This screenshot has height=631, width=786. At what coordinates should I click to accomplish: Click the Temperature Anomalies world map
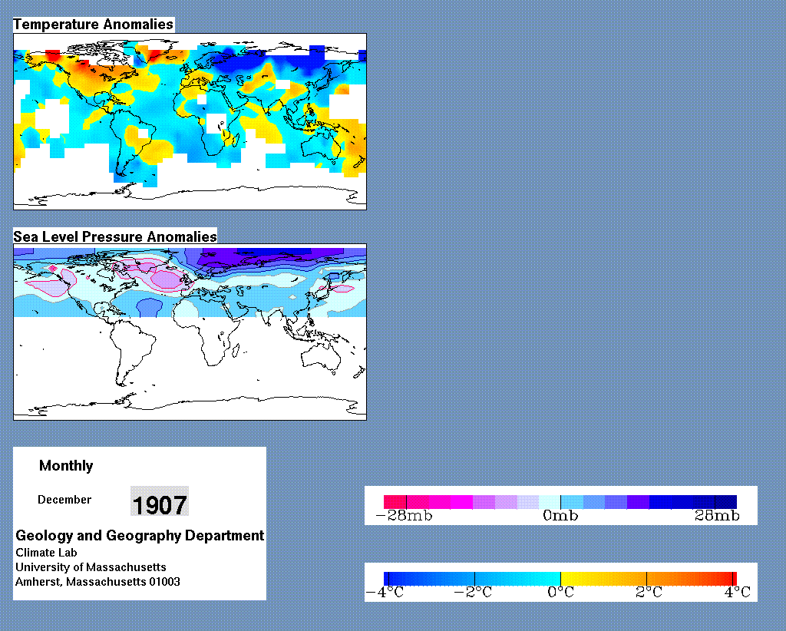(x=190, y=121)
